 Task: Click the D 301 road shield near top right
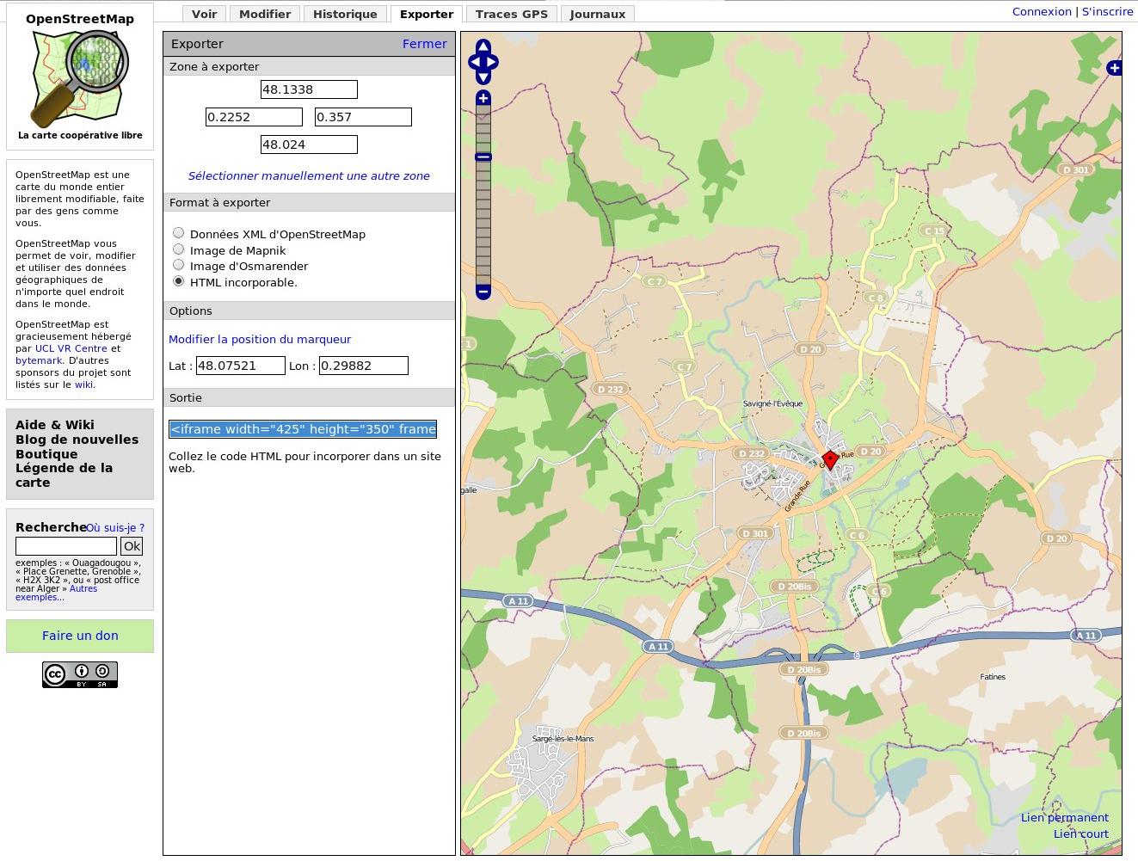(1076, 169)
